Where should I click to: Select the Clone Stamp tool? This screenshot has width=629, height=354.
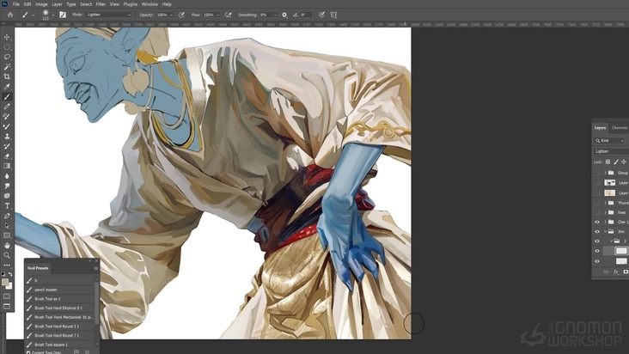[7, 137]
